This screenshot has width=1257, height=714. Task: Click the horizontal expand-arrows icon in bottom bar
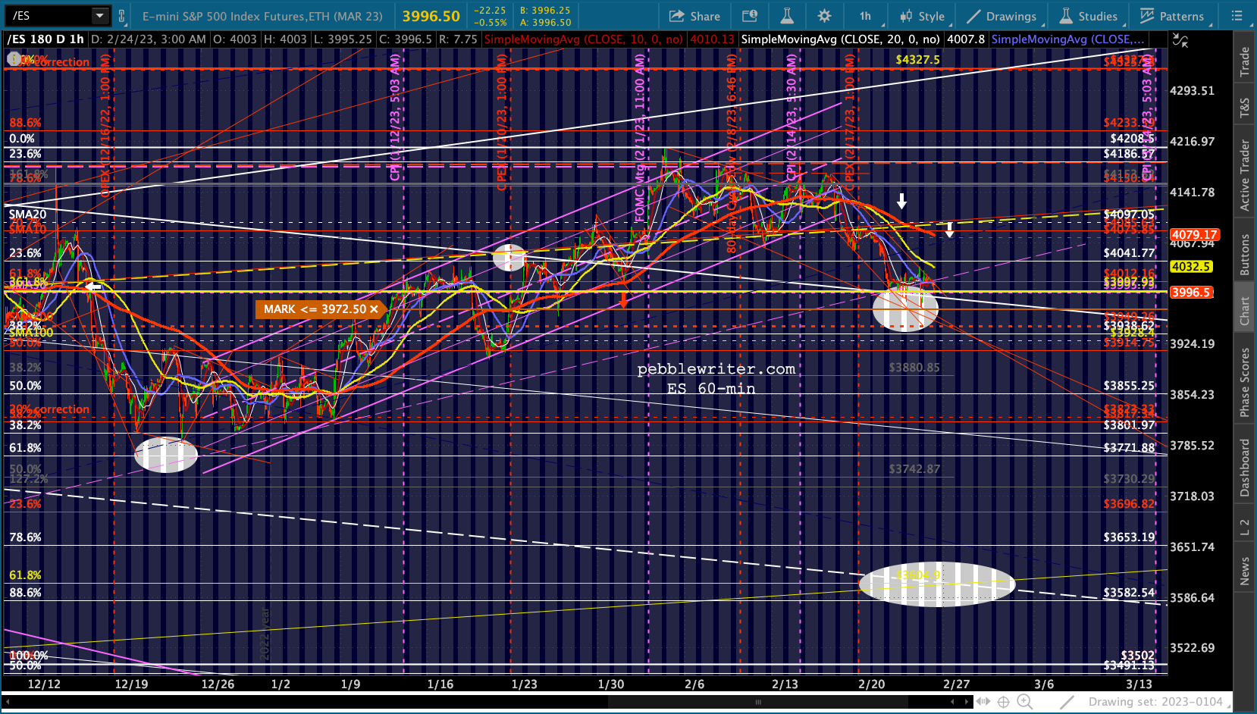point(983,702)
